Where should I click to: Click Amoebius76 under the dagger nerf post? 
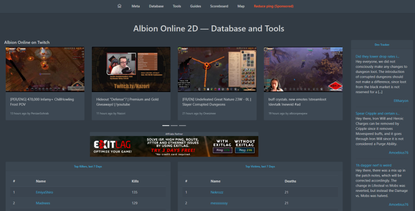(x=398, y=204)
